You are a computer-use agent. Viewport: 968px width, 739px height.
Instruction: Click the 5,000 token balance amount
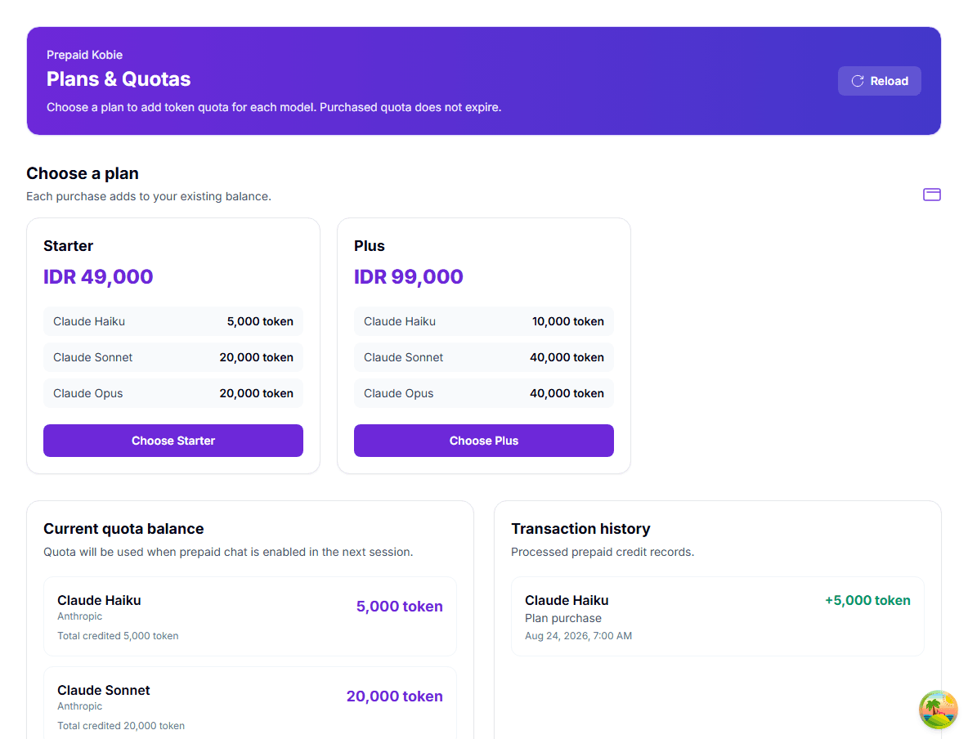[400, 607]
